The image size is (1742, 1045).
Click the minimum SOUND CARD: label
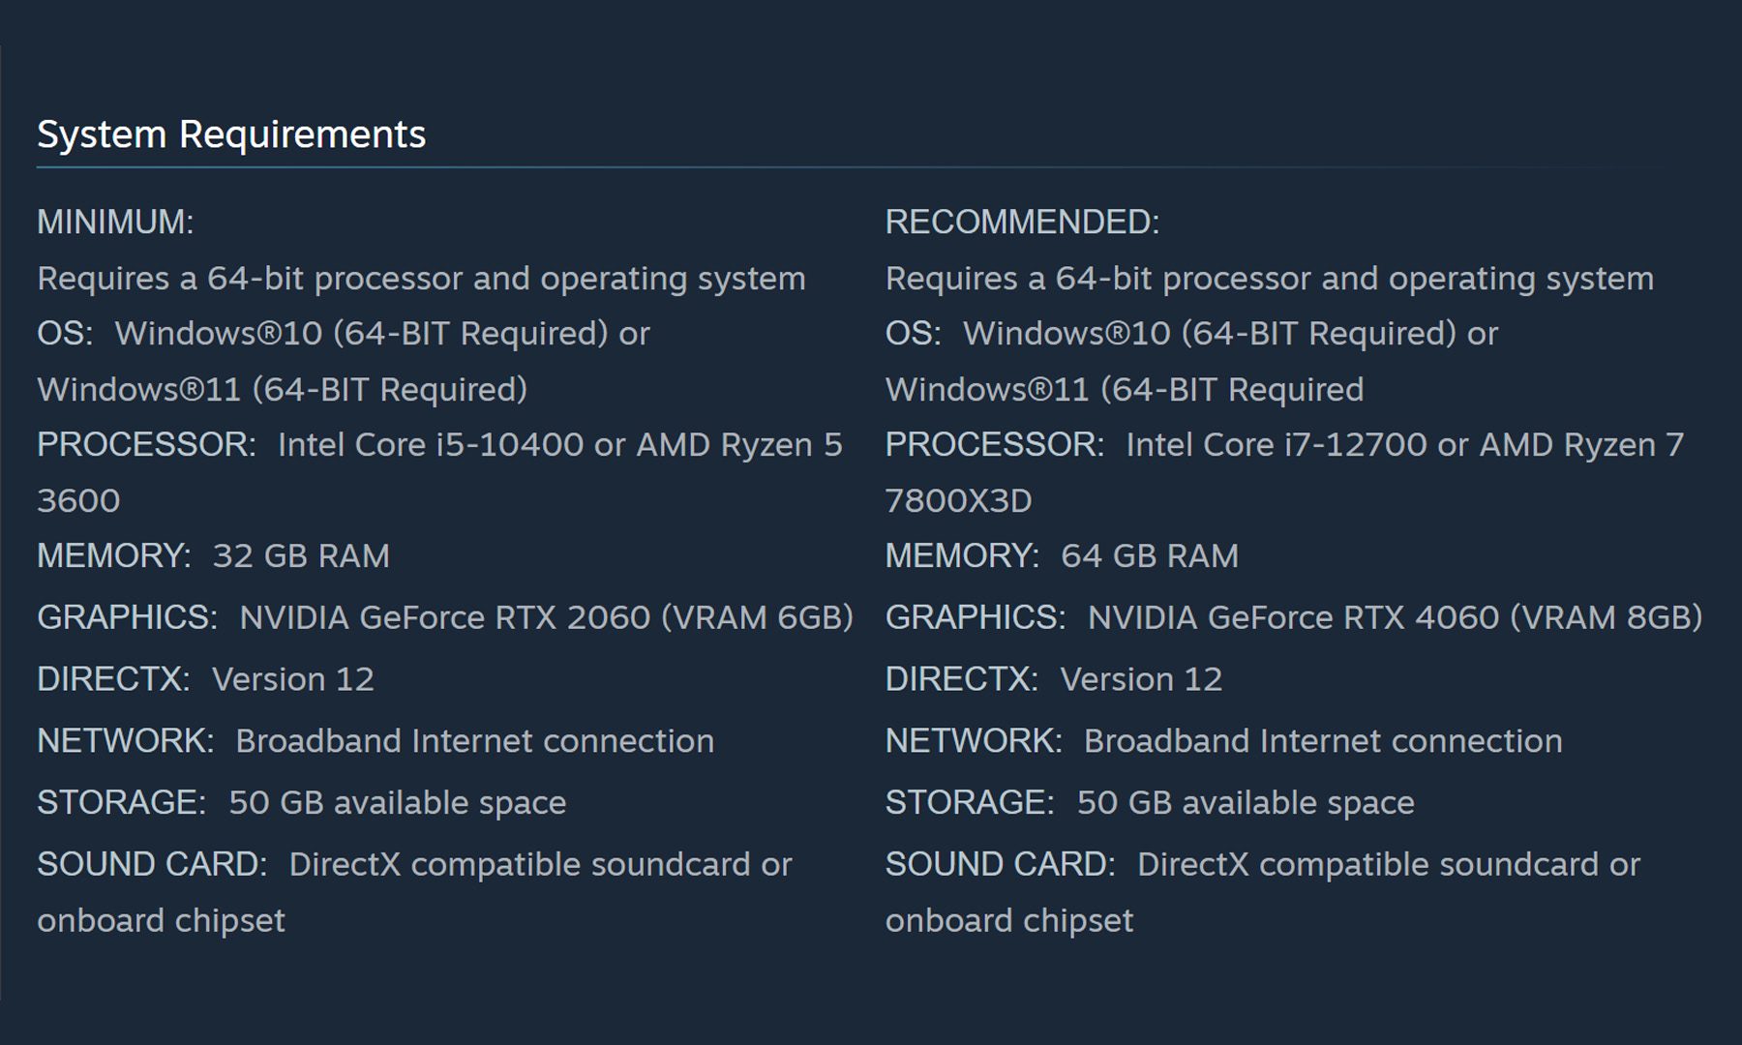pos(152,865)
